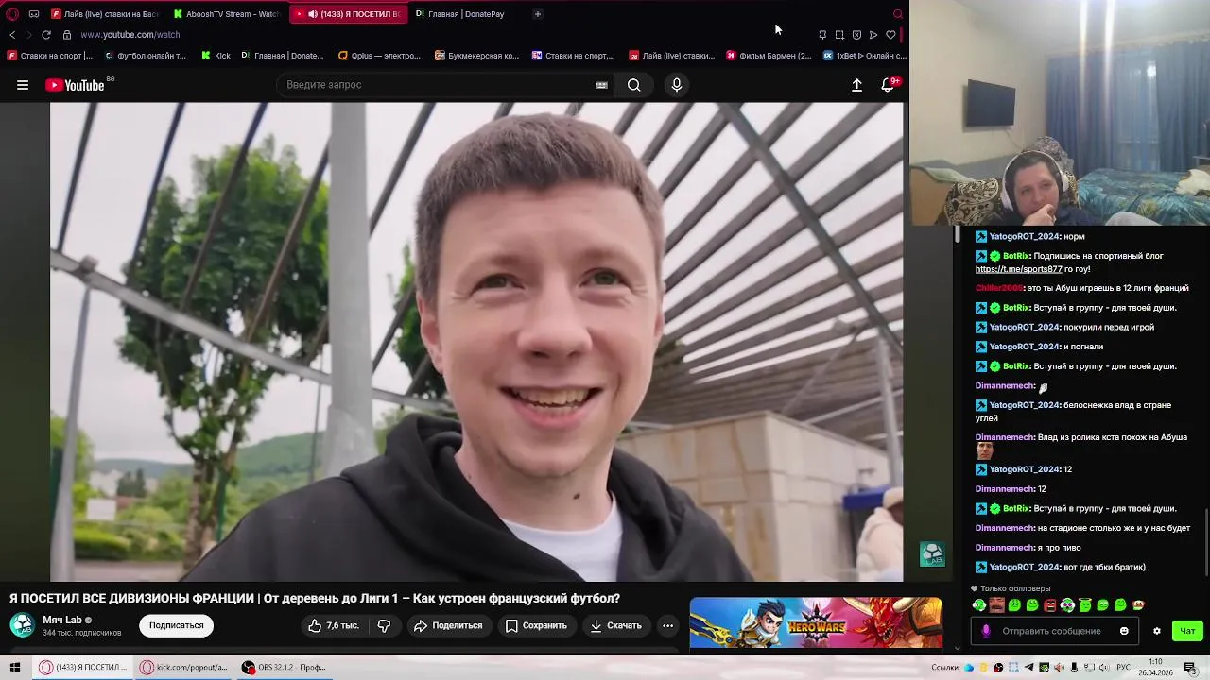Bookmark page with the heart icon in address bar

click(890, 35)
